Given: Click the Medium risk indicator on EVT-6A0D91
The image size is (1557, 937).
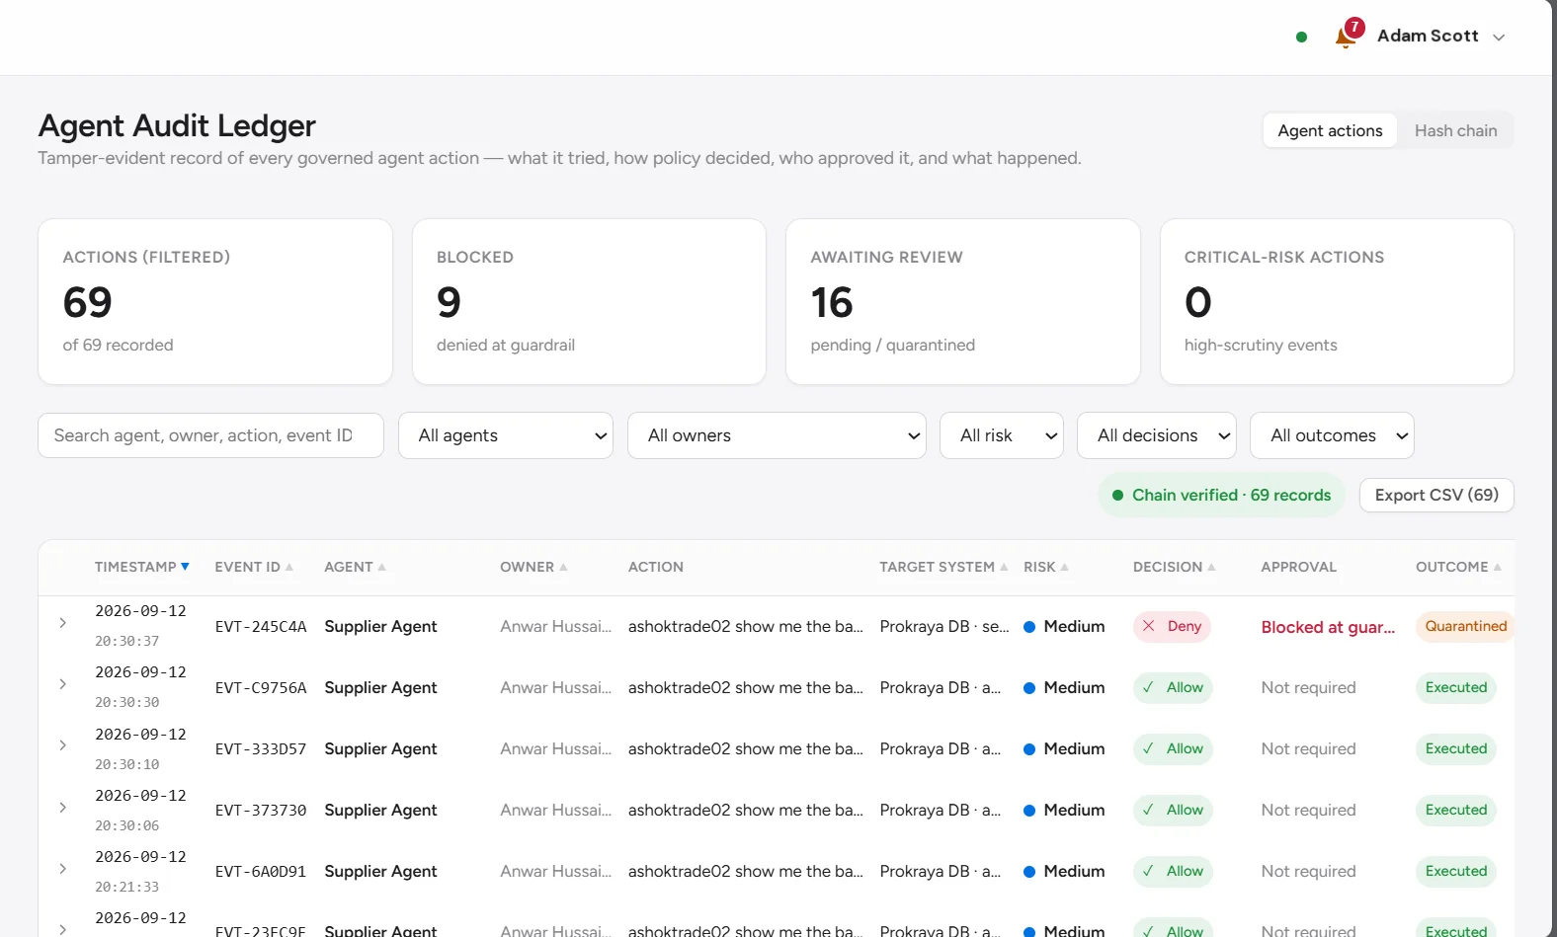Looking at the screenshot, I should pyautogui.click(x=1064, y=871).
